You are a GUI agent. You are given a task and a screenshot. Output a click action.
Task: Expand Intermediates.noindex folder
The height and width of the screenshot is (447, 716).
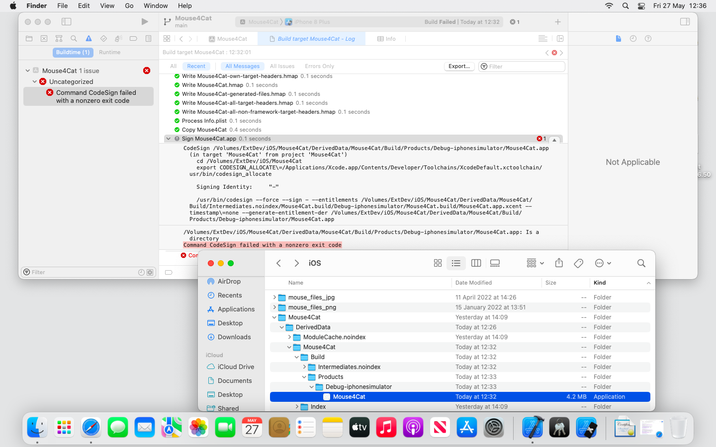(x=304, y=367)
